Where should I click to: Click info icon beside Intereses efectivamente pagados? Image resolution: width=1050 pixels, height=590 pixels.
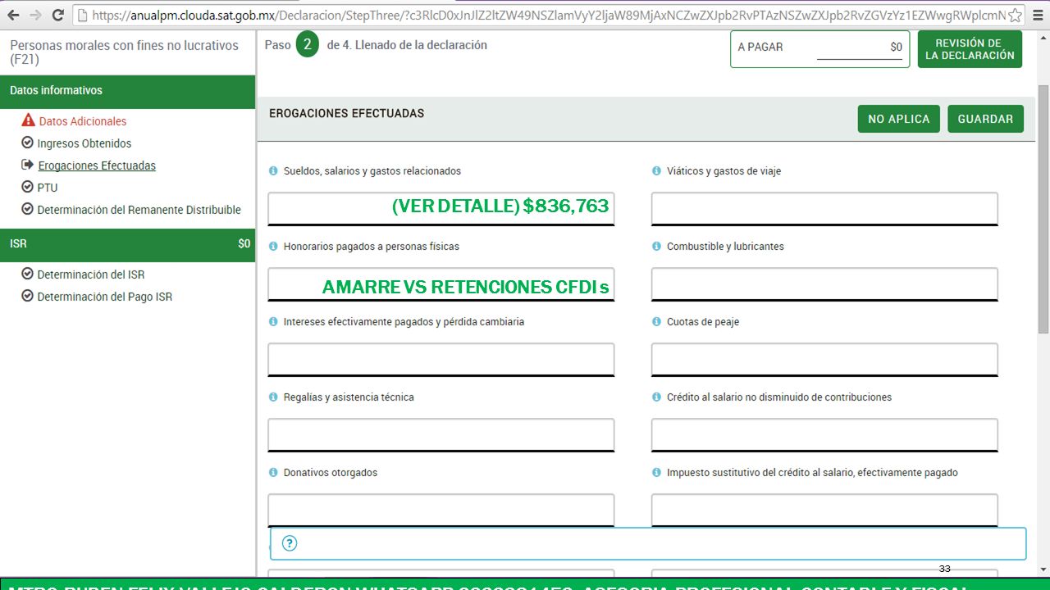coord(273,322)
